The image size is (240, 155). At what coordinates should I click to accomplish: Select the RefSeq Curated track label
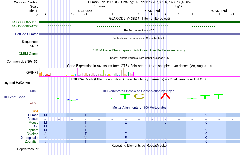pyautogui.click(x=27, y=34)
